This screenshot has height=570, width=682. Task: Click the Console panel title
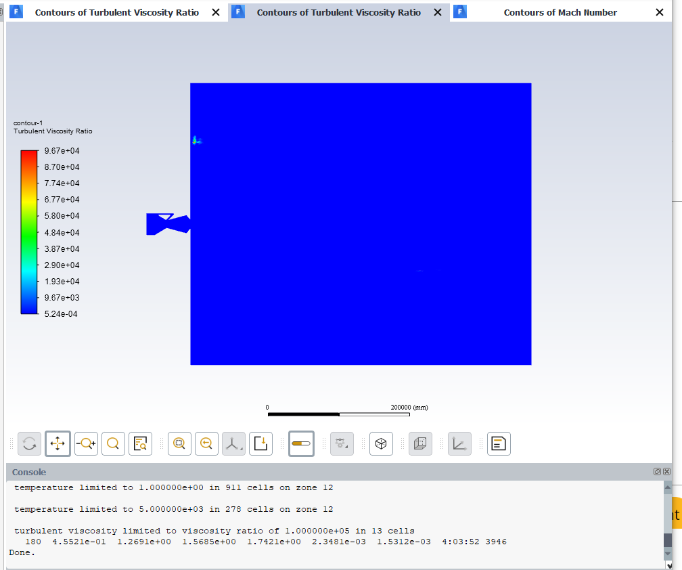[x=29, y=472]
